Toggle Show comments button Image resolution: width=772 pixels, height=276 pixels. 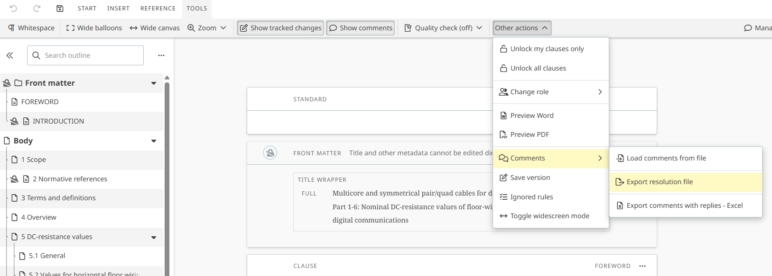[361, 28]
